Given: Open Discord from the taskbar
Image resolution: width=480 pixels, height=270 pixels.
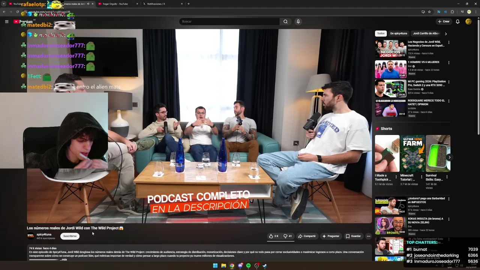Looking at the screenshot, I should [240, 265].
